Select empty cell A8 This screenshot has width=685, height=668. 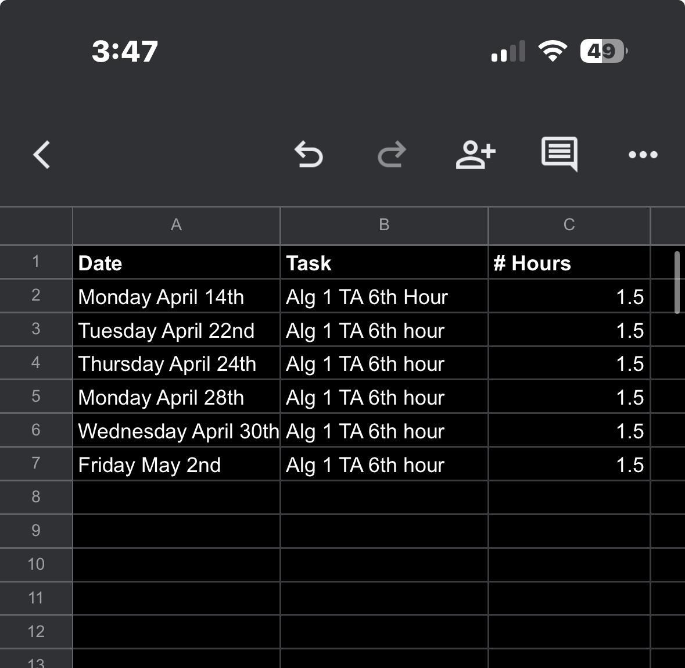(x=176, y=498)
